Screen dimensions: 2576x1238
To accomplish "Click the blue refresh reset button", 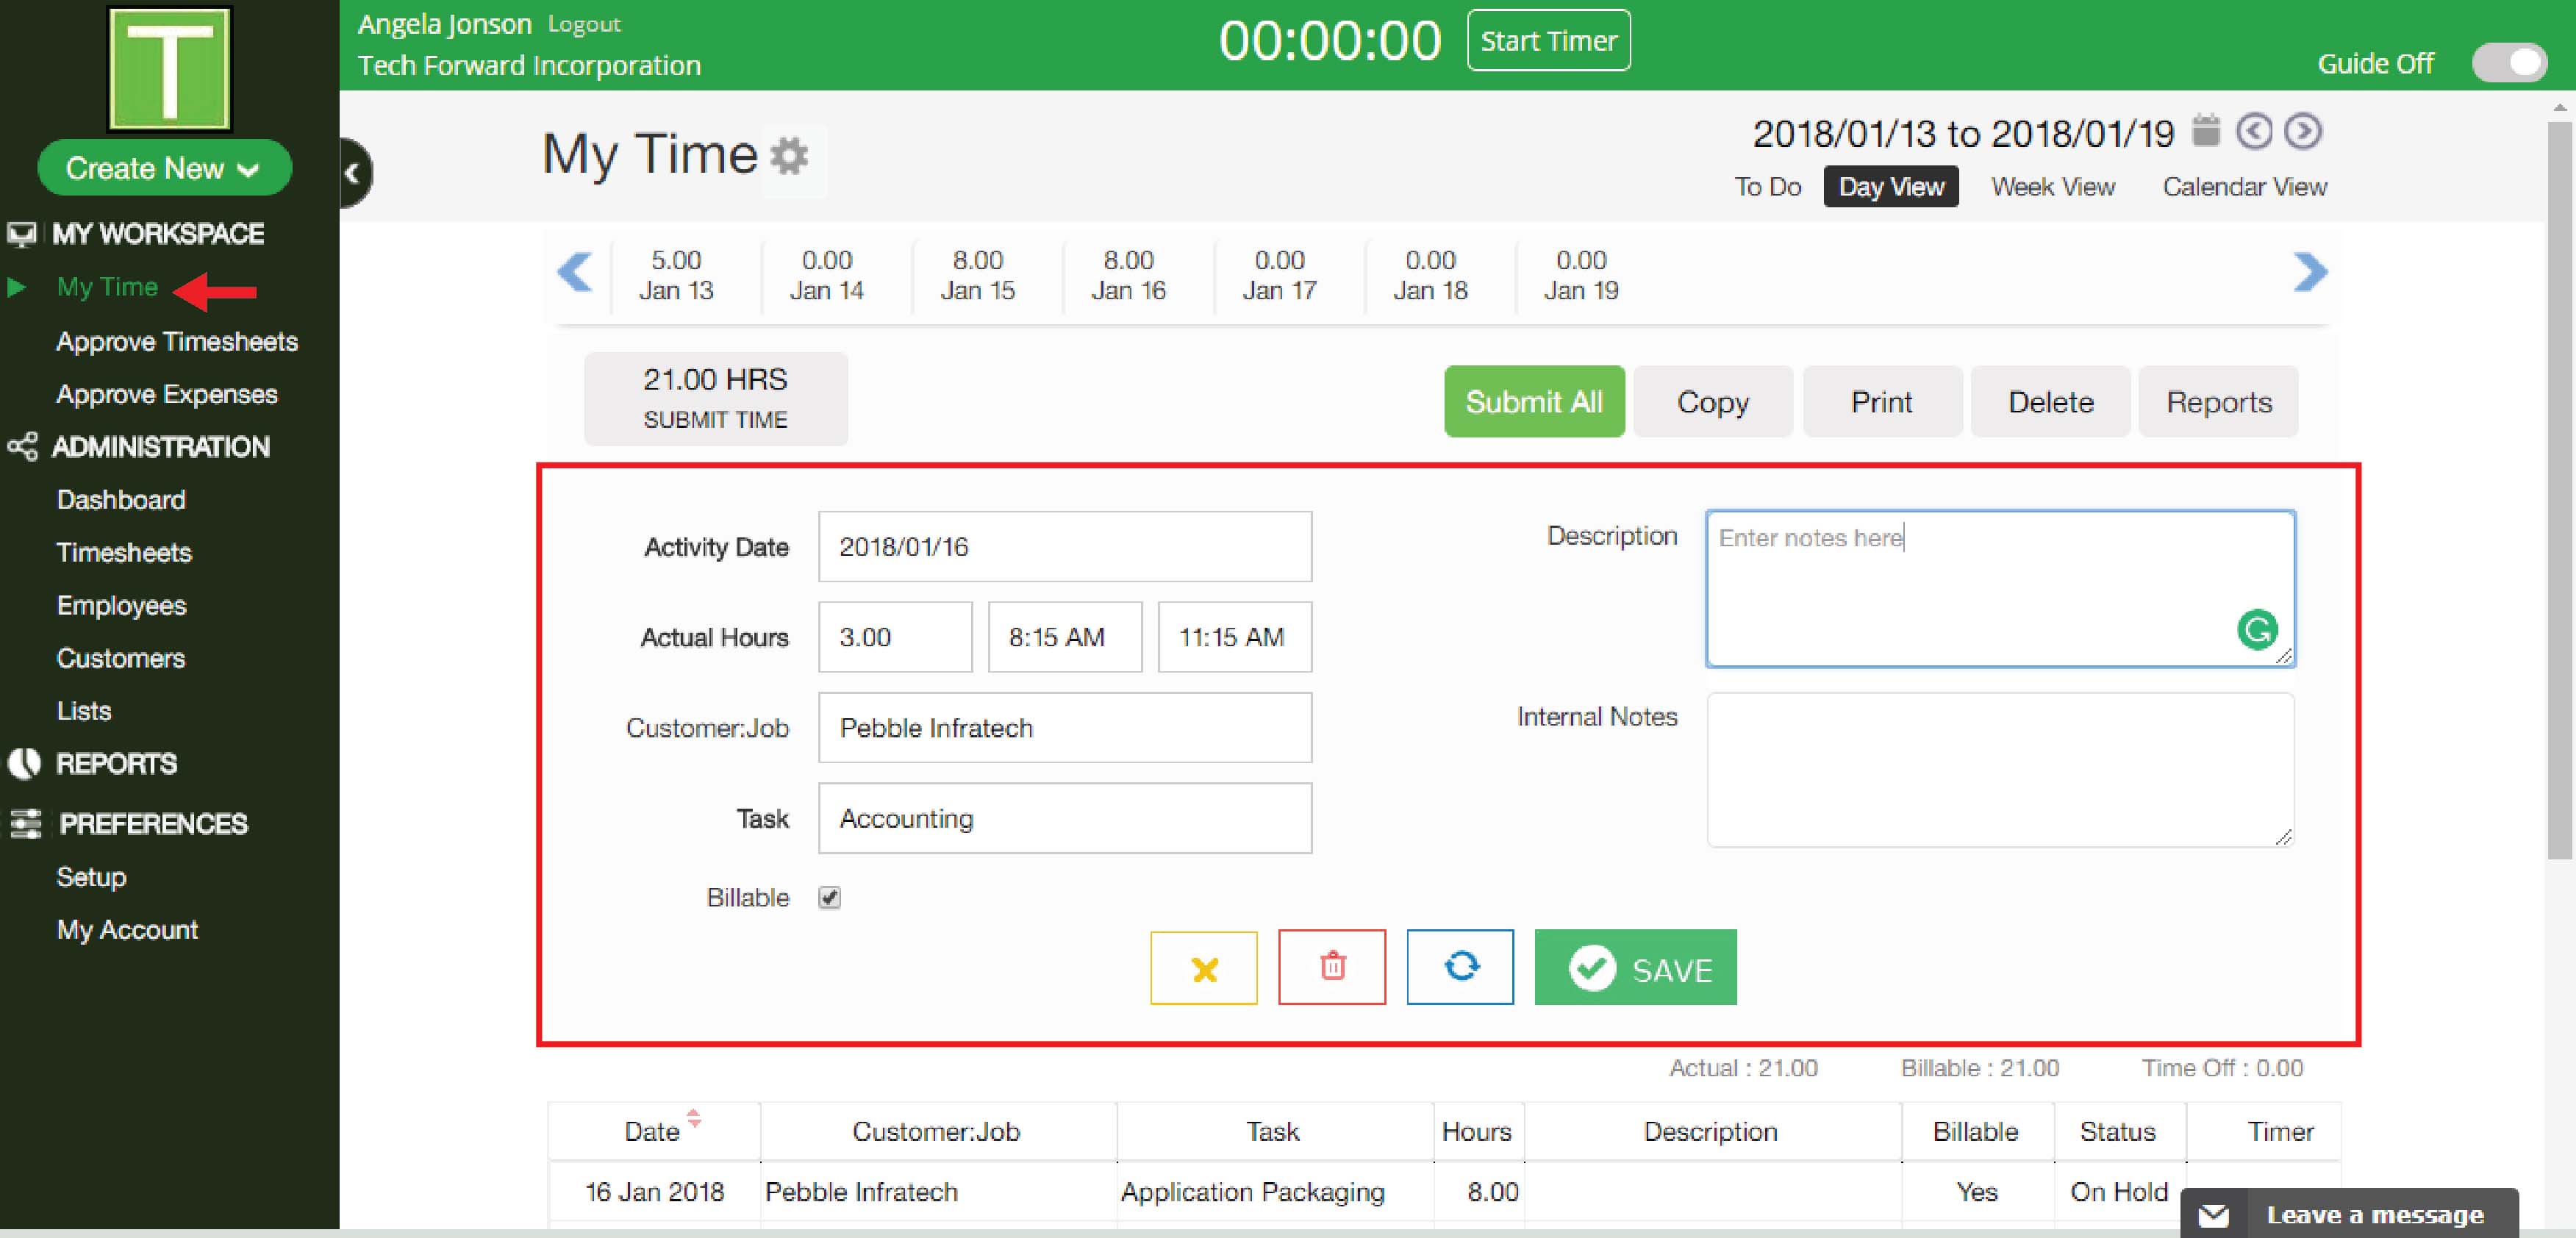I will (x=1460, y=967).
